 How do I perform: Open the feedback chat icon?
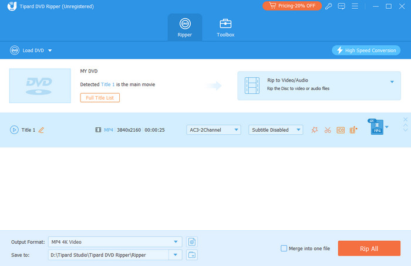[341, 6]
